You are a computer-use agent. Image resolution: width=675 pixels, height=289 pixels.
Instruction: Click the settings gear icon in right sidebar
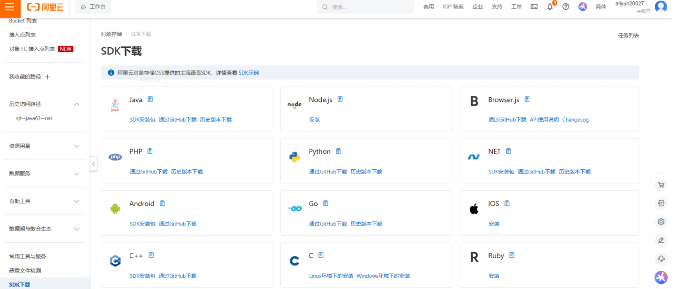661,222
